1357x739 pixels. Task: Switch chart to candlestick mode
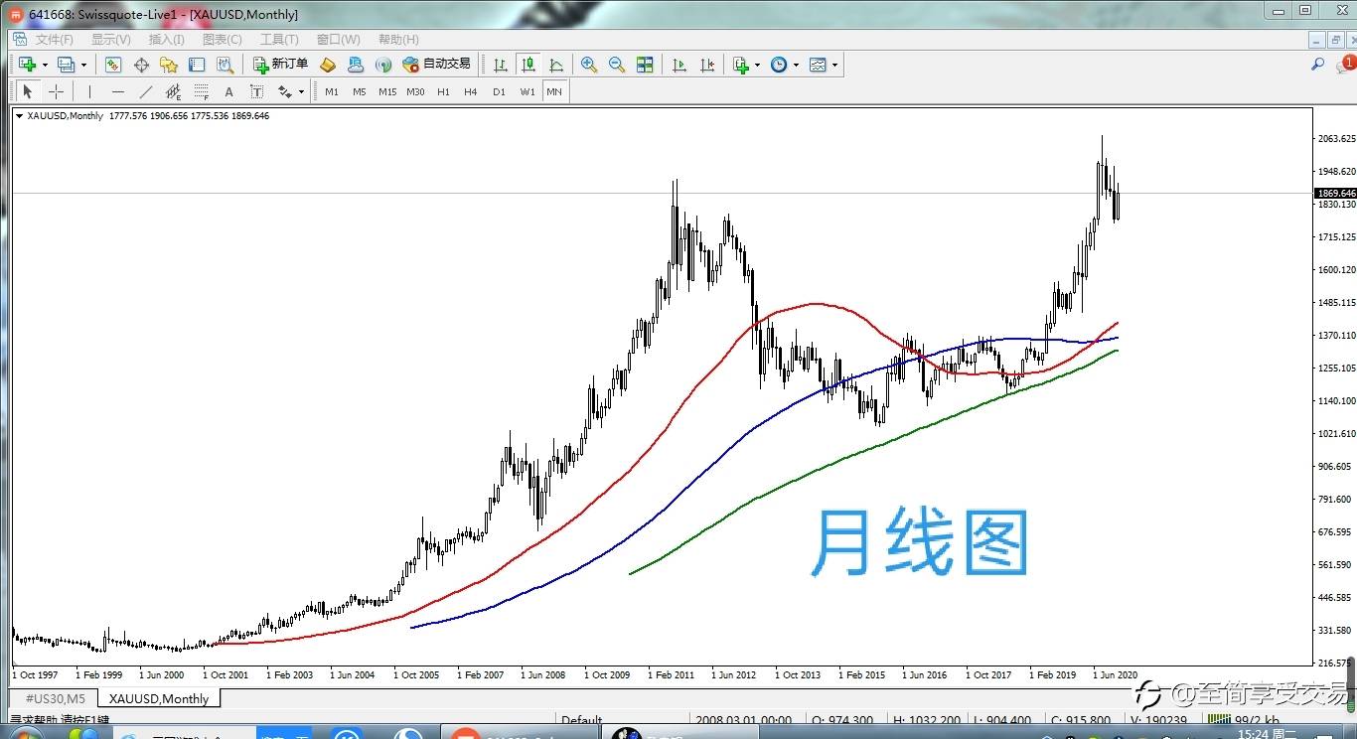[528, 65]
